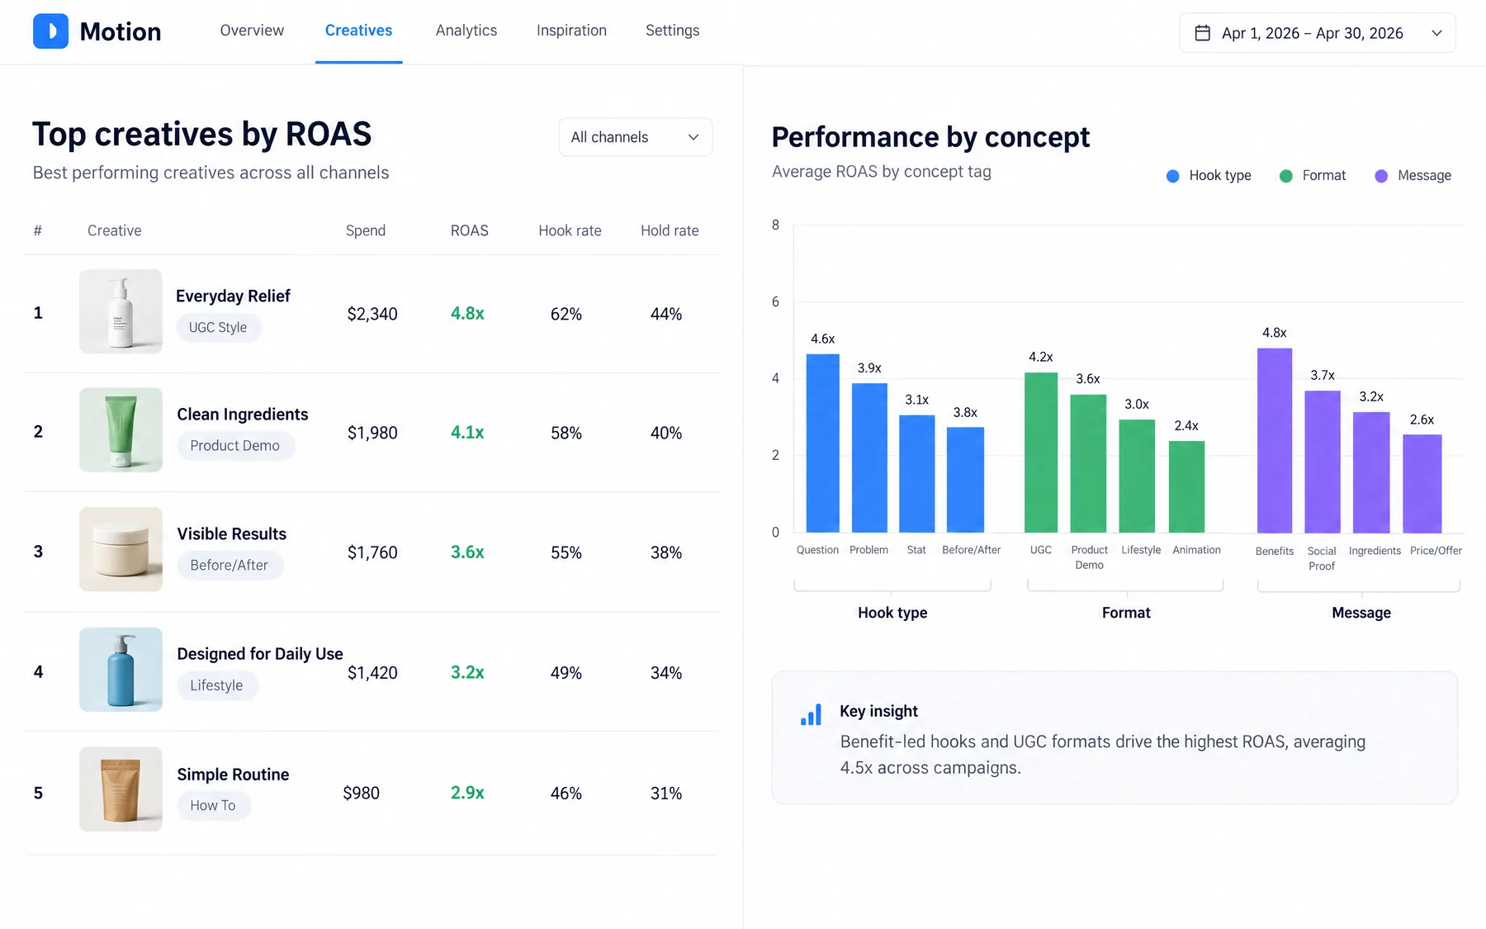Click the 4.8x ROAS value in table
The image size is (1486, 929).
coord(467,314)
